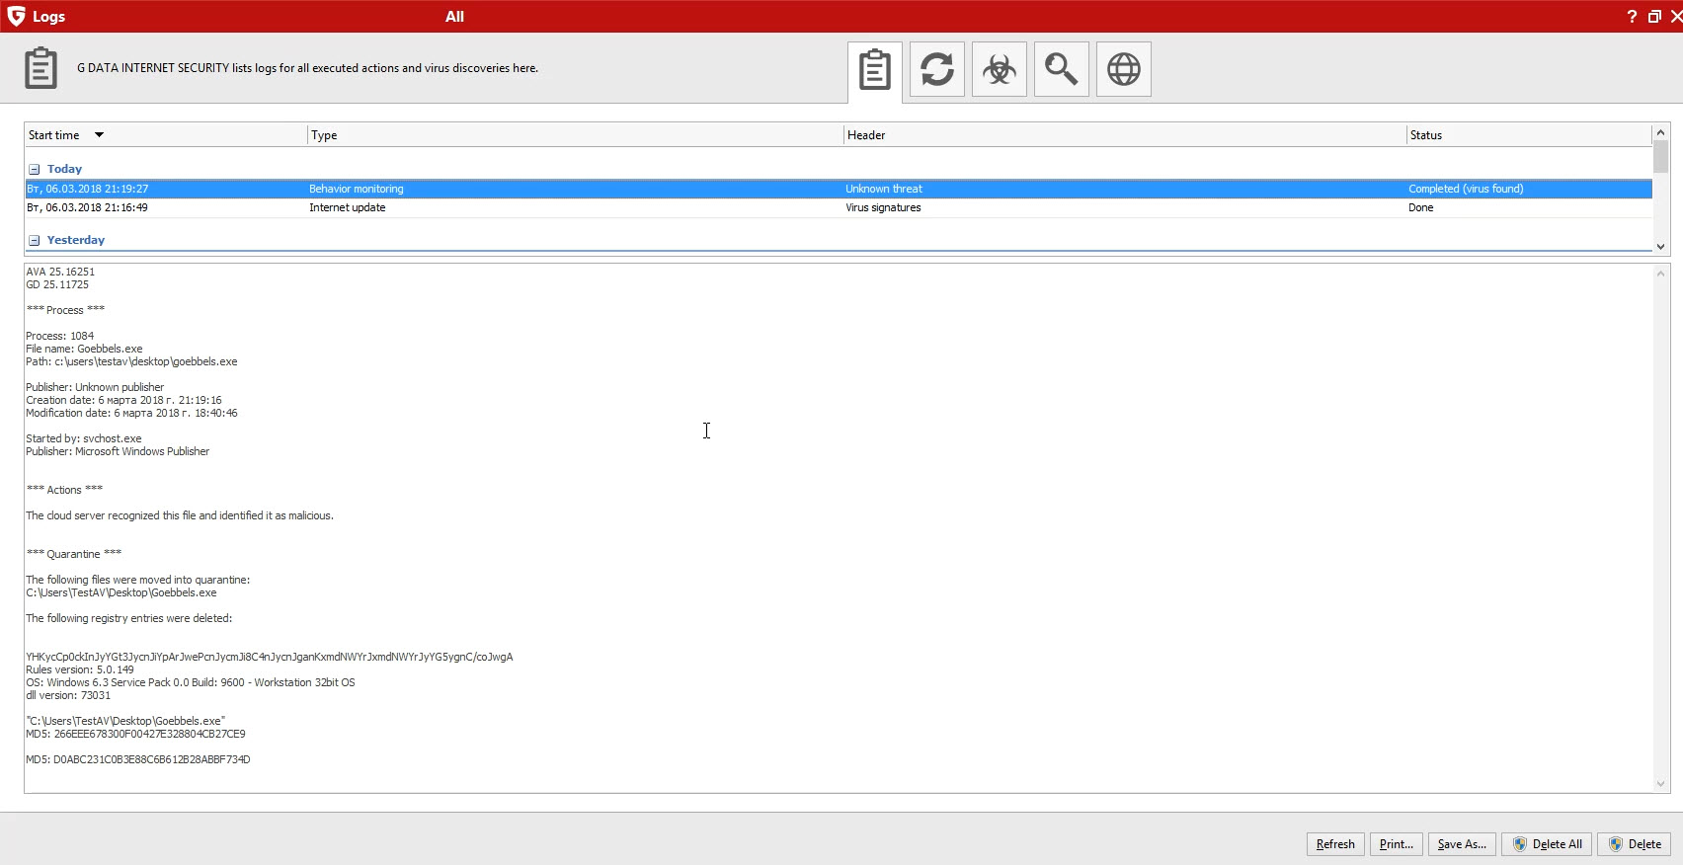The image size is (1683, 865).
Task: Click the "Publisher: Unknown publisher" line
Action: click(95, 387)
